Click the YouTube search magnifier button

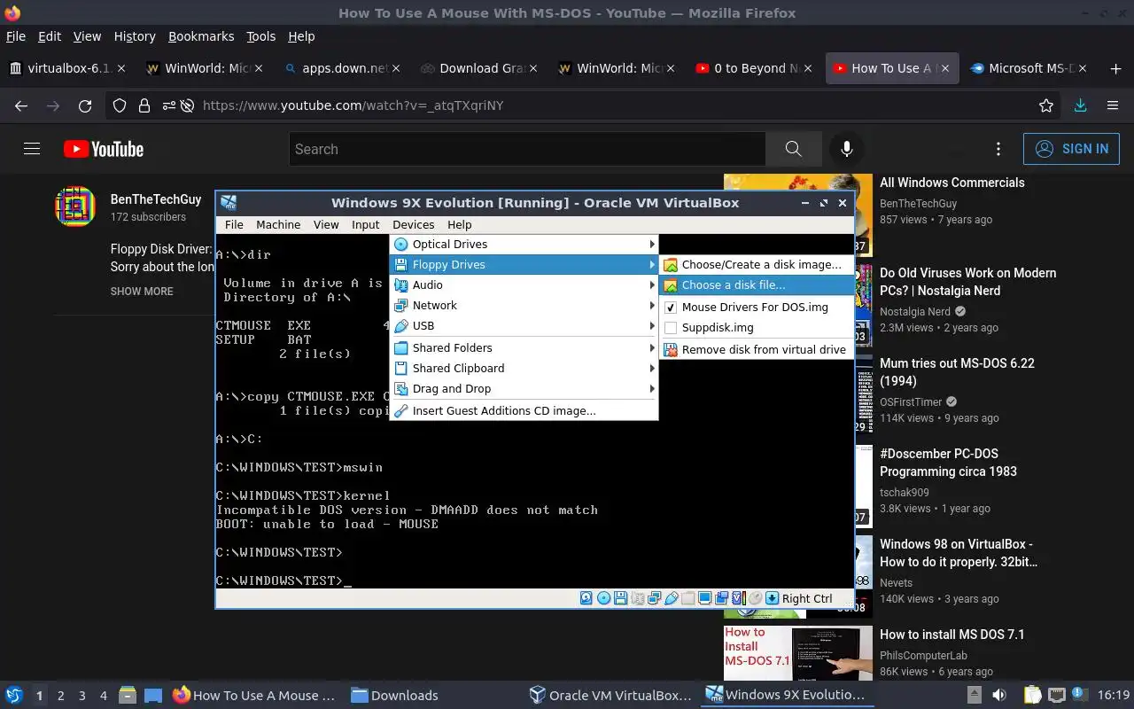794,149
